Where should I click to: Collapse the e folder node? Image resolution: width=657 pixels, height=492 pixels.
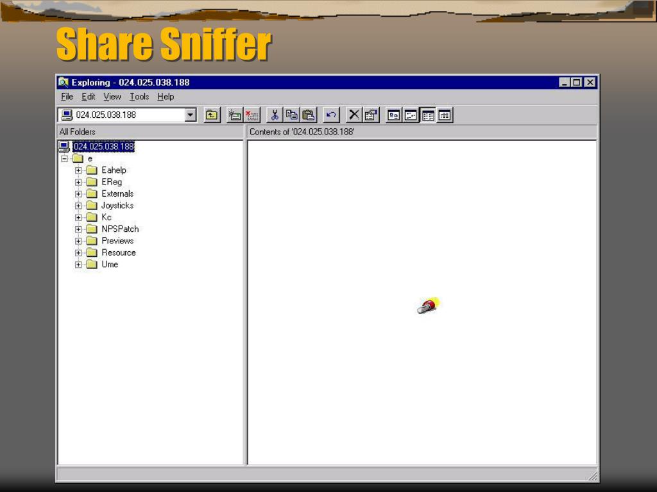64,159
